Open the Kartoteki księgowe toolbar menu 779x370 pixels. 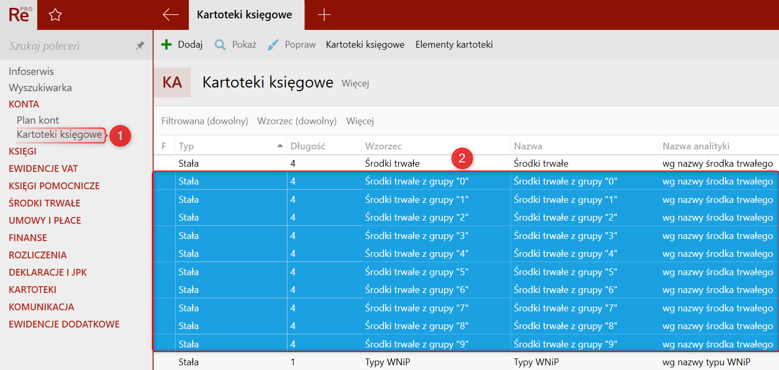(365, 45)
